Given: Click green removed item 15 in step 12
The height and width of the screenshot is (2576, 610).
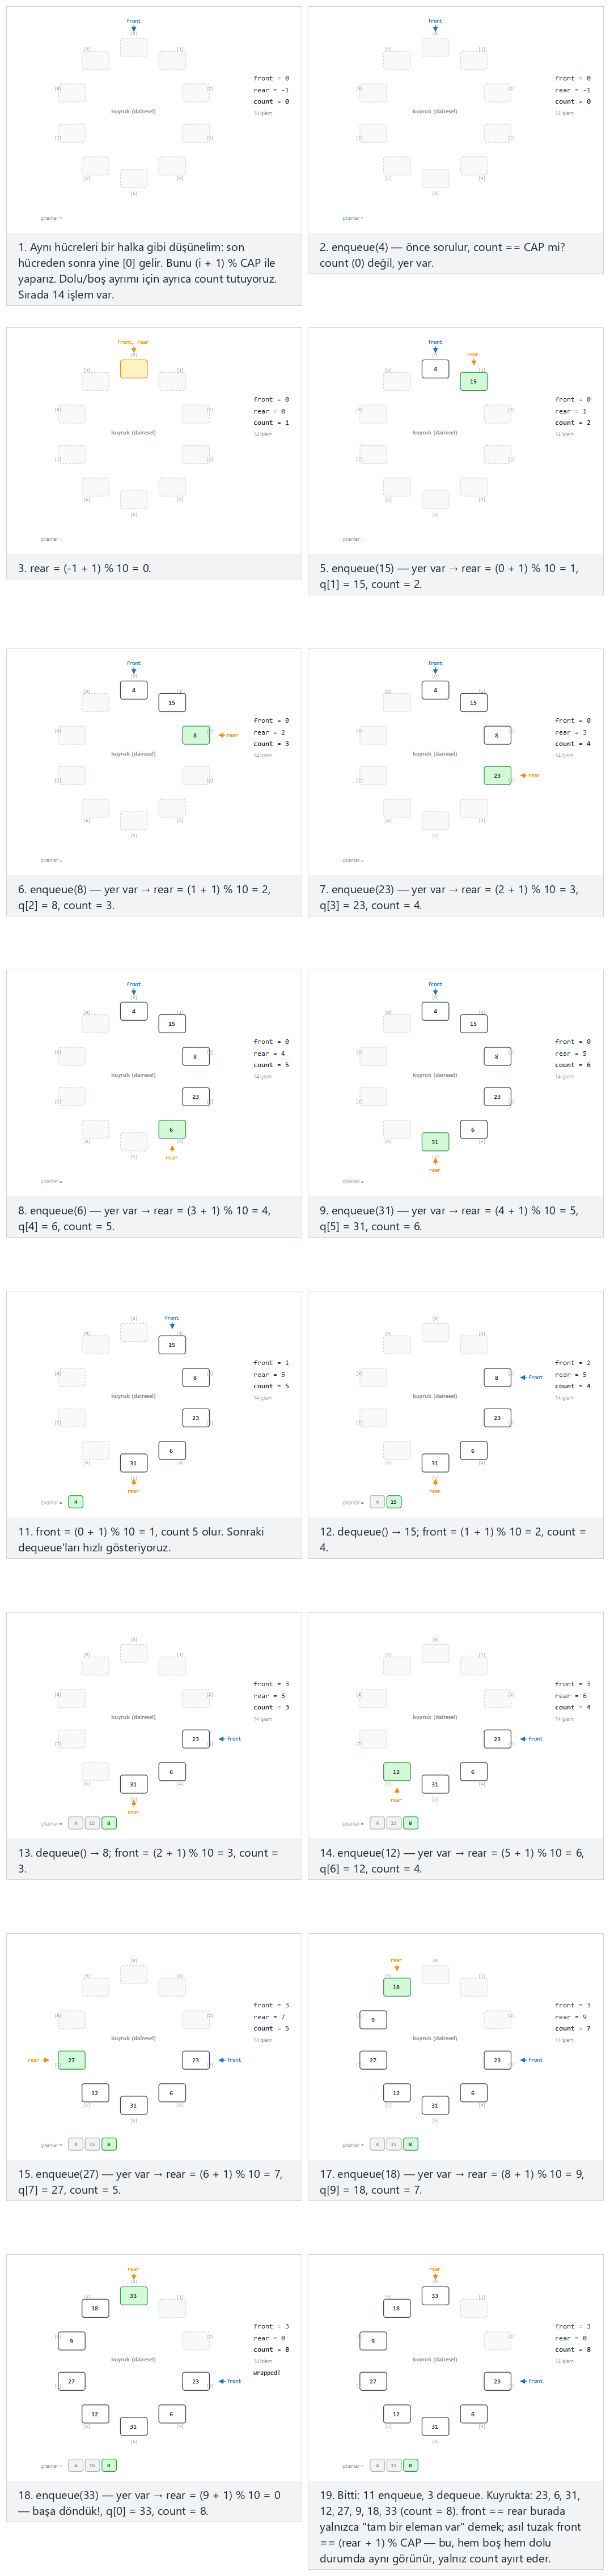Looking at the screenshot, I should 393,1501.
